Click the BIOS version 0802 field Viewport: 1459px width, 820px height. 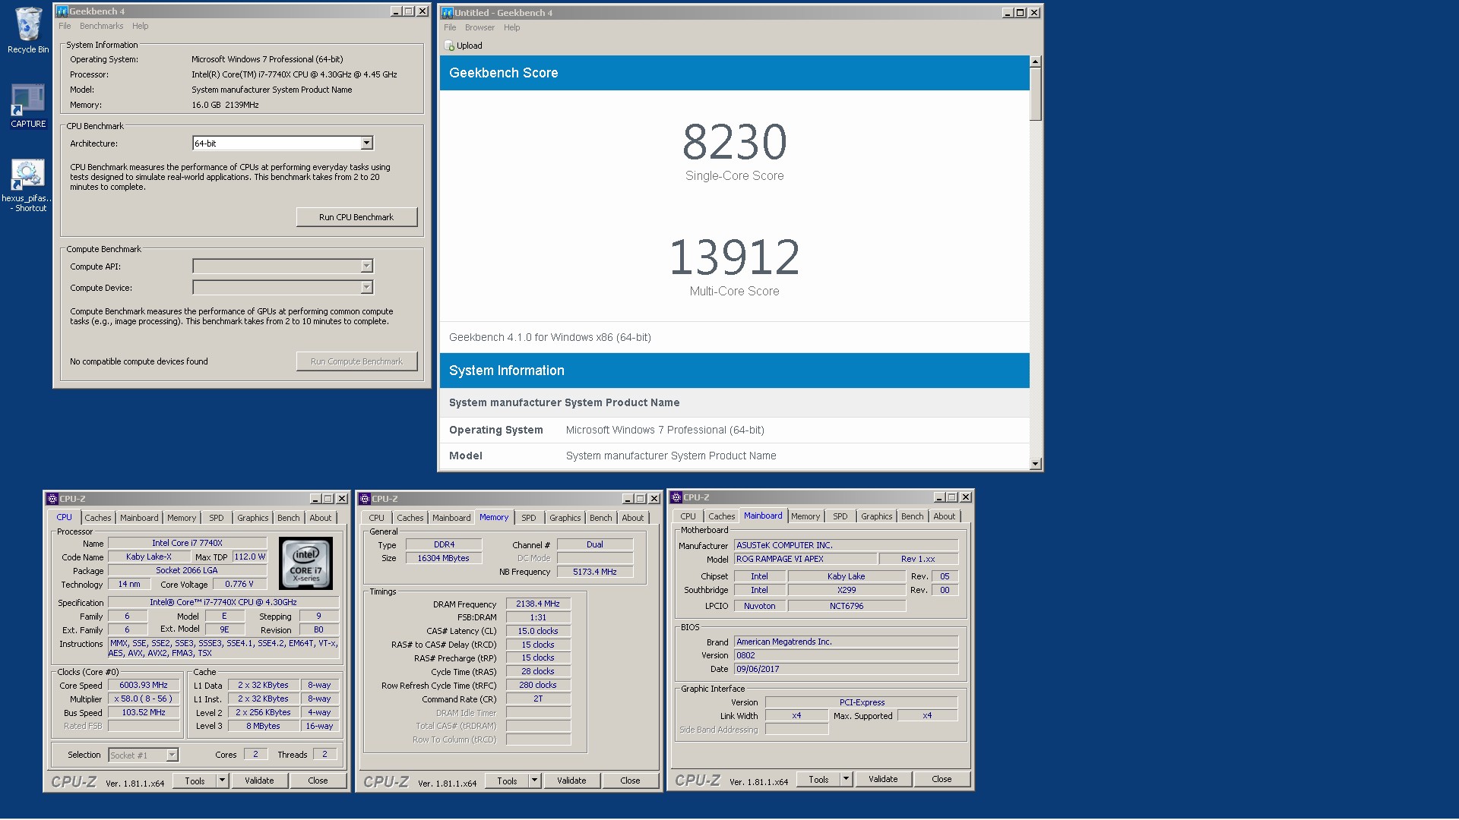click(846, 655)
